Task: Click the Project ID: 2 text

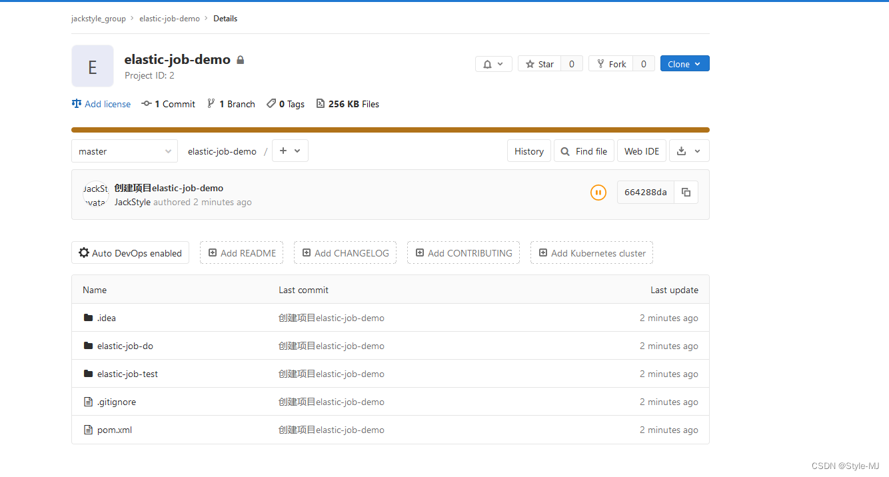Action: point(149,76)
